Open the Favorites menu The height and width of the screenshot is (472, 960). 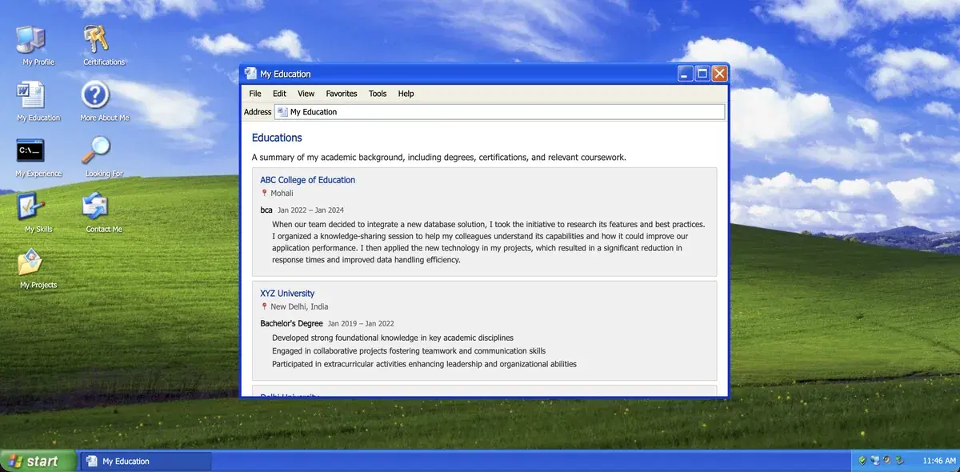(x=342, y=94)
